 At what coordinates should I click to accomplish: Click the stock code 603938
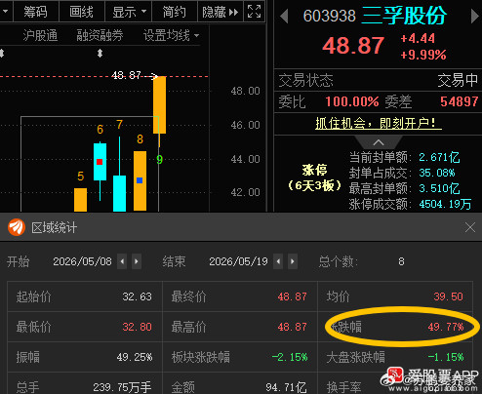pos(329,16)
